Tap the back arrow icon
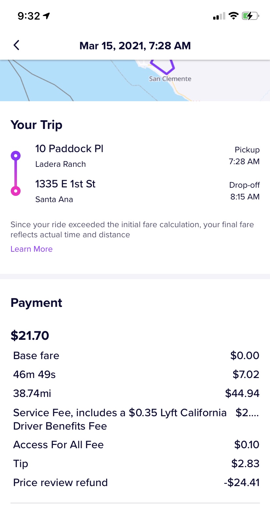 [x=16, y=45]
